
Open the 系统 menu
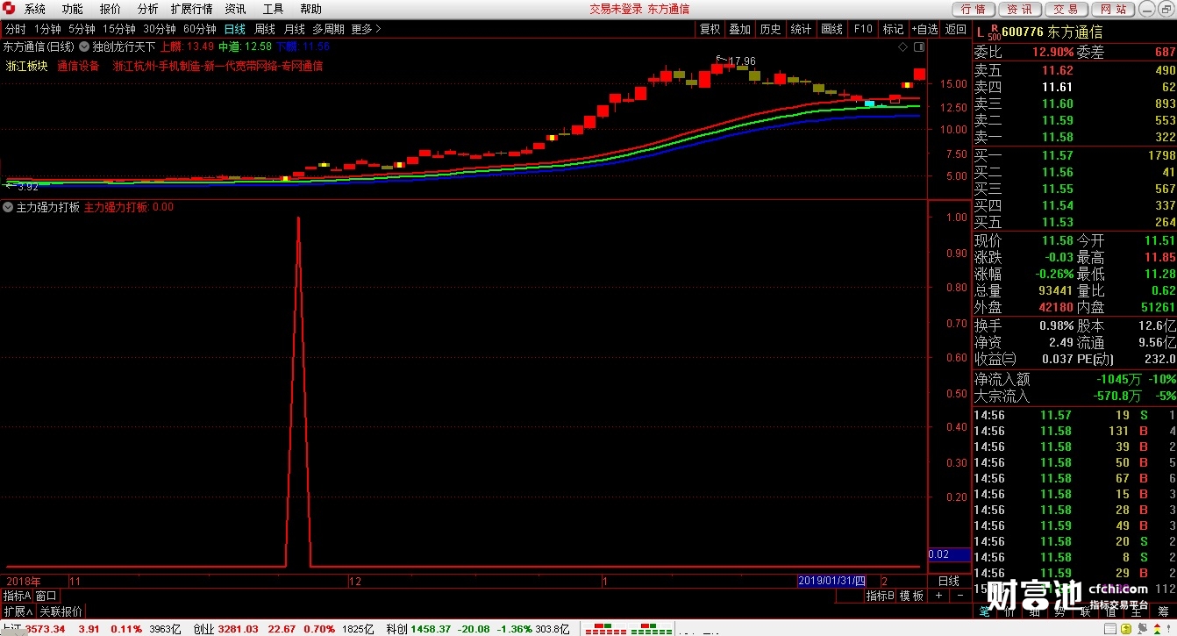pyautogui.click(x=35, y=9)
